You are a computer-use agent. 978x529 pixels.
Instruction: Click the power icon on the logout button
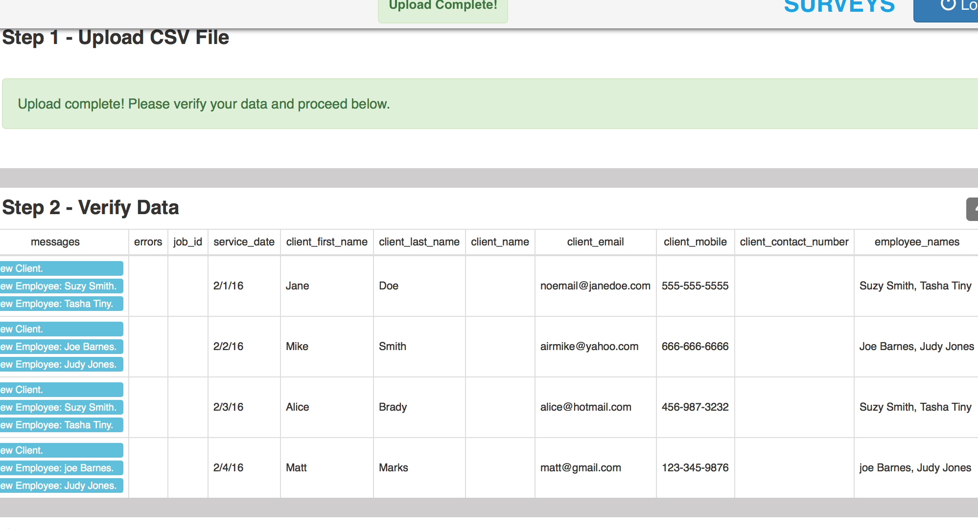(x=948, y=5)
